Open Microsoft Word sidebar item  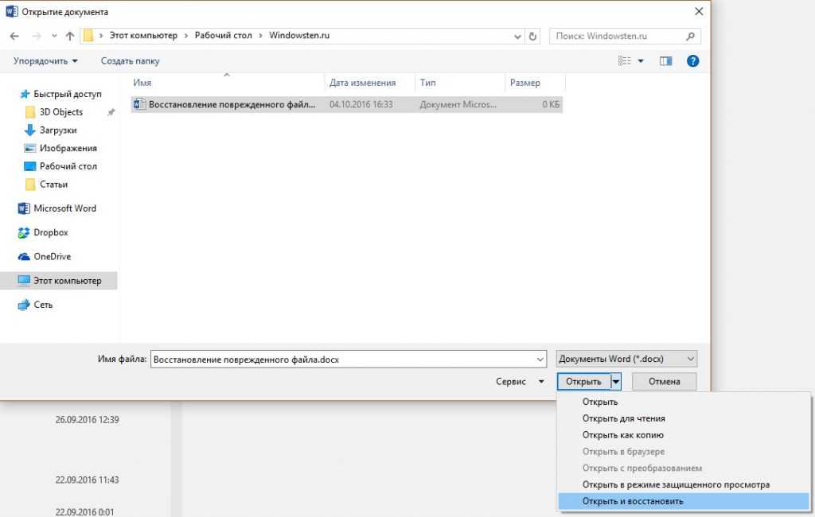tap(64, 208)
